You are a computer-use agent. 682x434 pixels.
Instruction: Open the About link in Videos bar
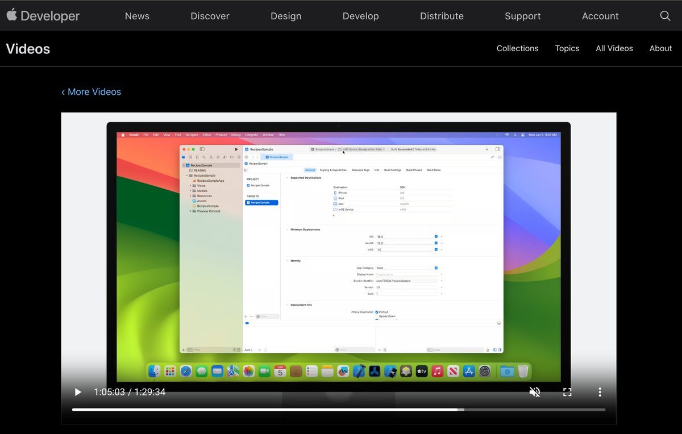click(660, 48)
